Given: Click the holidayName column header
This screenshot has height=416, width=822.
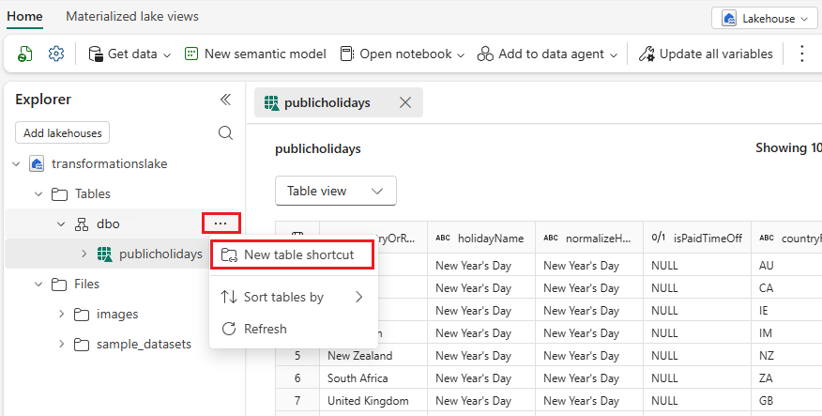Looking at the screenshot, I should [481, 239].
